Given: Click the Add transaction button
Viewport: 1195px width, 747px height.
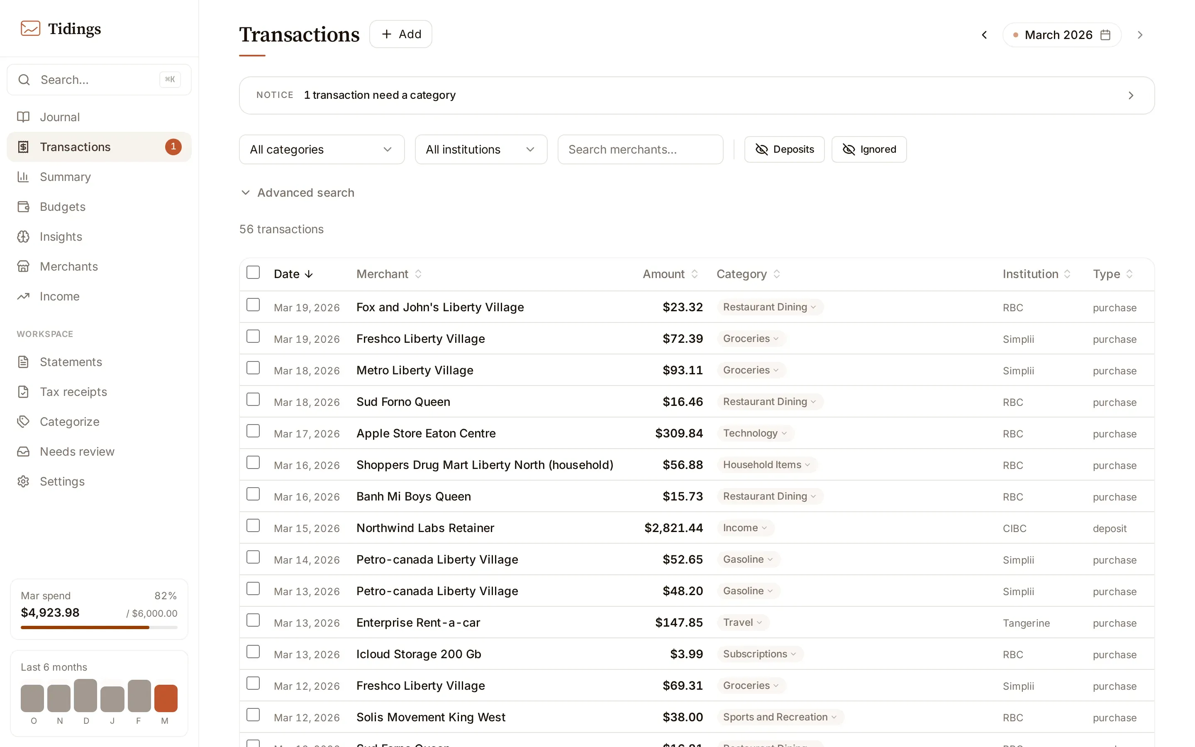Looking at the screenshot, I should click(x=400, y=34).
